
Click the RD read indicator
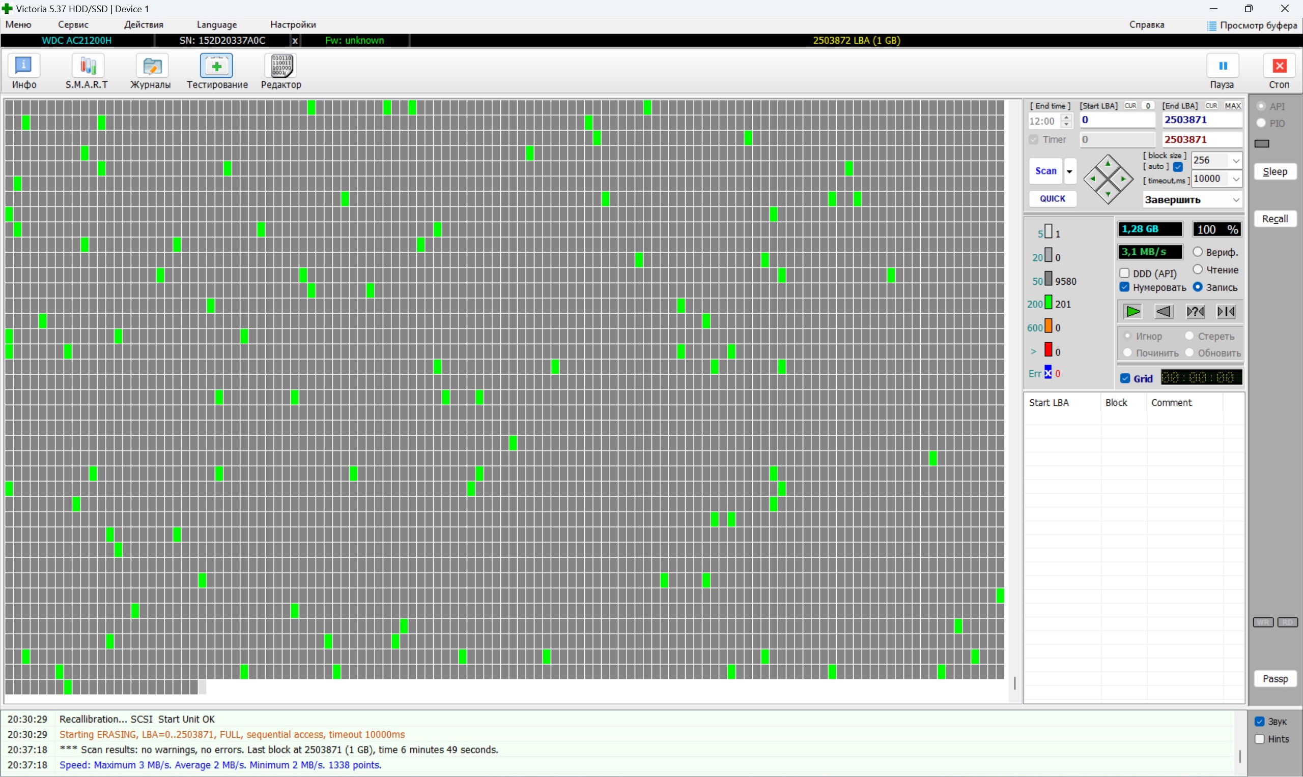(x=1288, y=622)
